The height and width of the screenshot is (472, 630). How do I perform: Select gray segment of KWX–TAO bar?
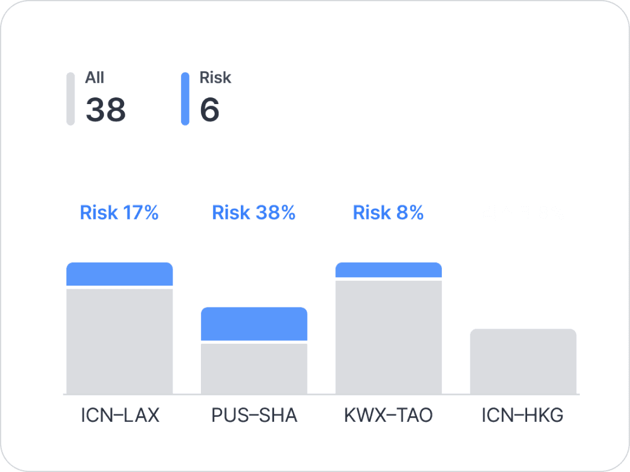pyautogui.click(x=388, y=337)
